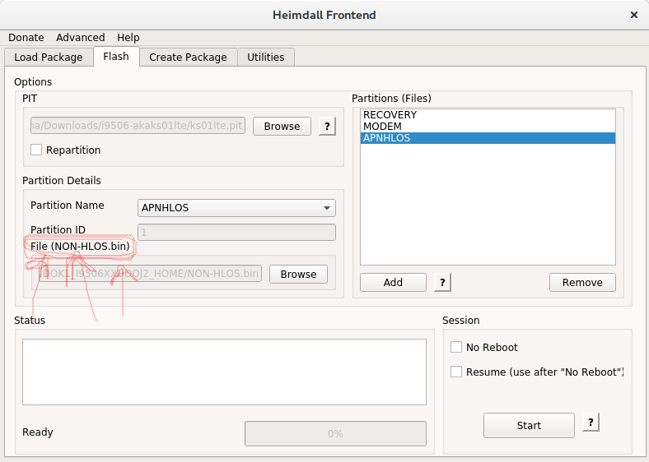Click the Start button
The height and width of the screenshot is (462, 649).
click(x=529, y=425)
